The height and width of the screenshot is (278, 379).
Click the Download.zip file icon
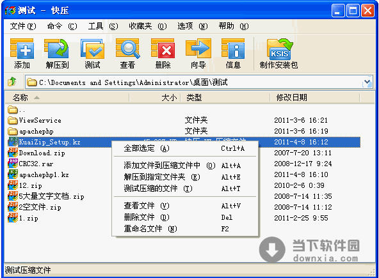[13, 153]
